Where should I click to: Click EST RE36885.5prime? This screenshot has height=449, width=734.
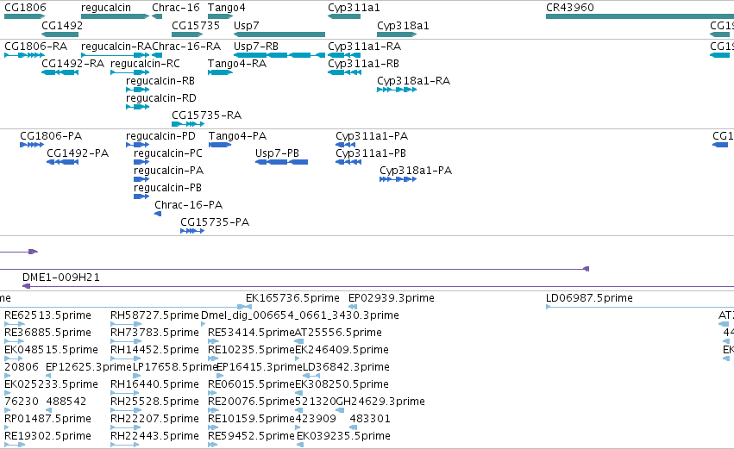[47, 333]
